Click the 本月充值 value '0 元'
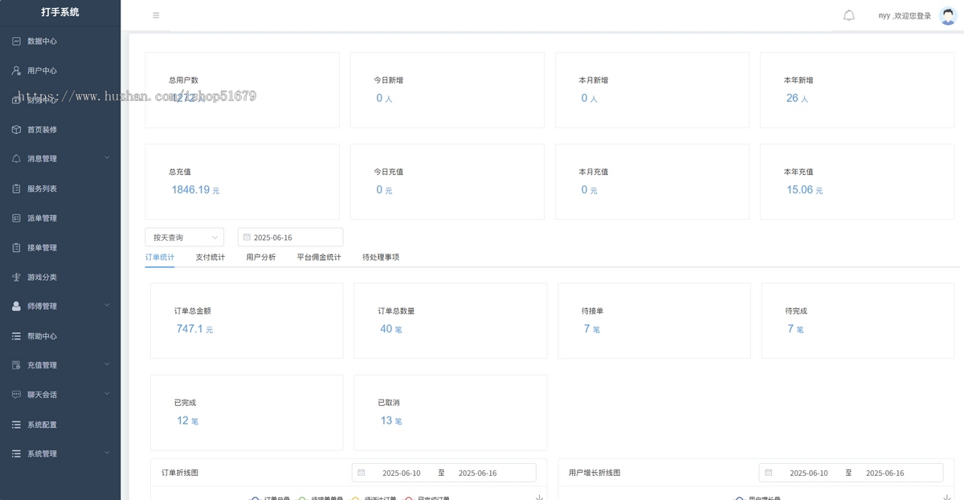The height and width of the screenshot is (500, 964). tap(590, 190)
